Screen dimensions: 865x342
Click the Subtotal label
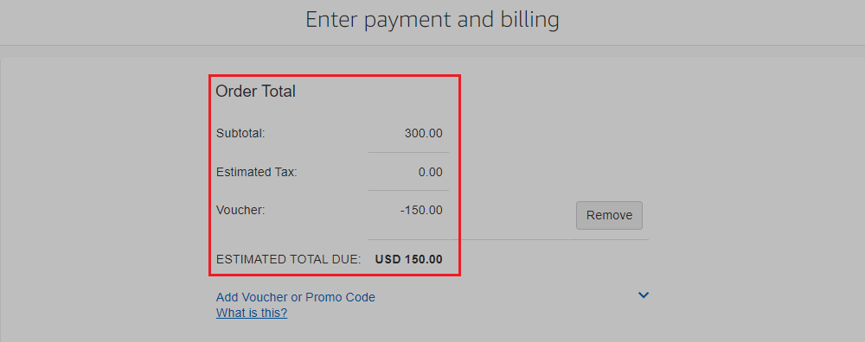pyautogui.click(x=240, y=133)
